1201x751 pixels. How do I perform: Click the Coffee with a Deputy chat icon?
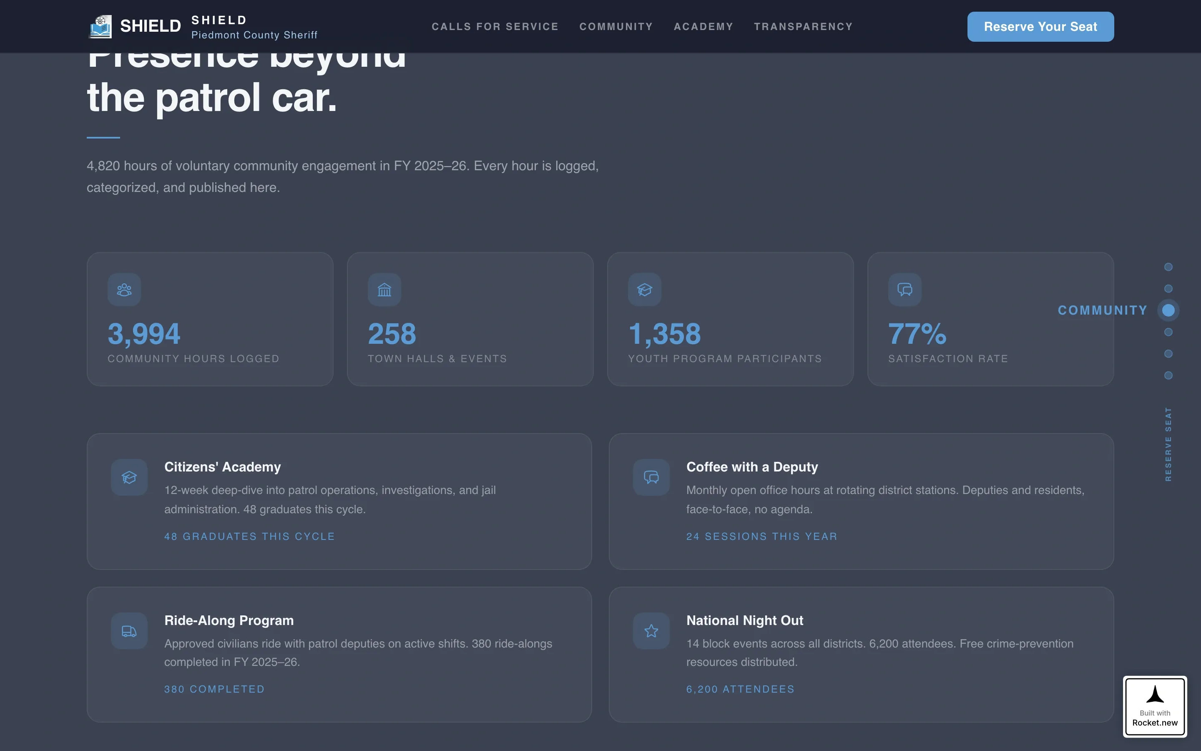[651, 477]
